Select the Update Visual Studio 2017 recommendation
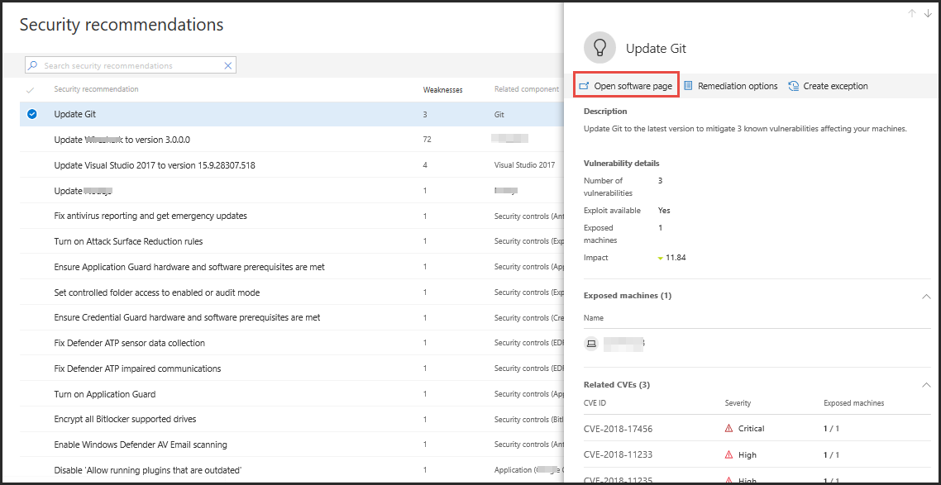 pos(155,165)
